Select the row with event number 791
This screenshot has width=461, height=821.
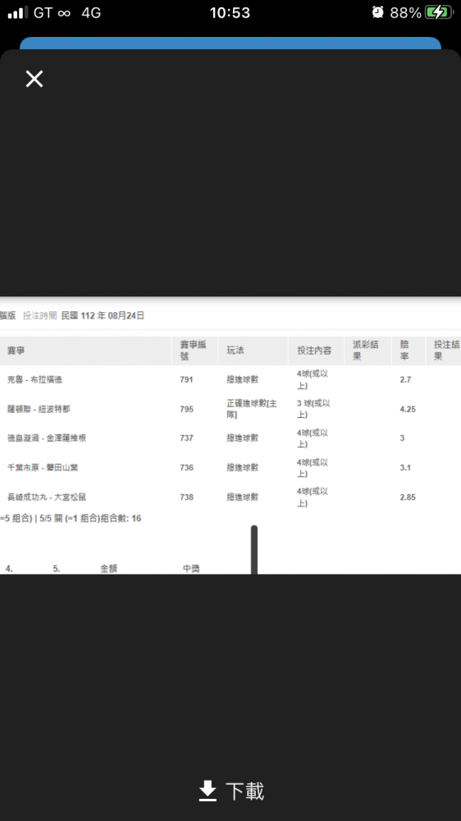230,379
